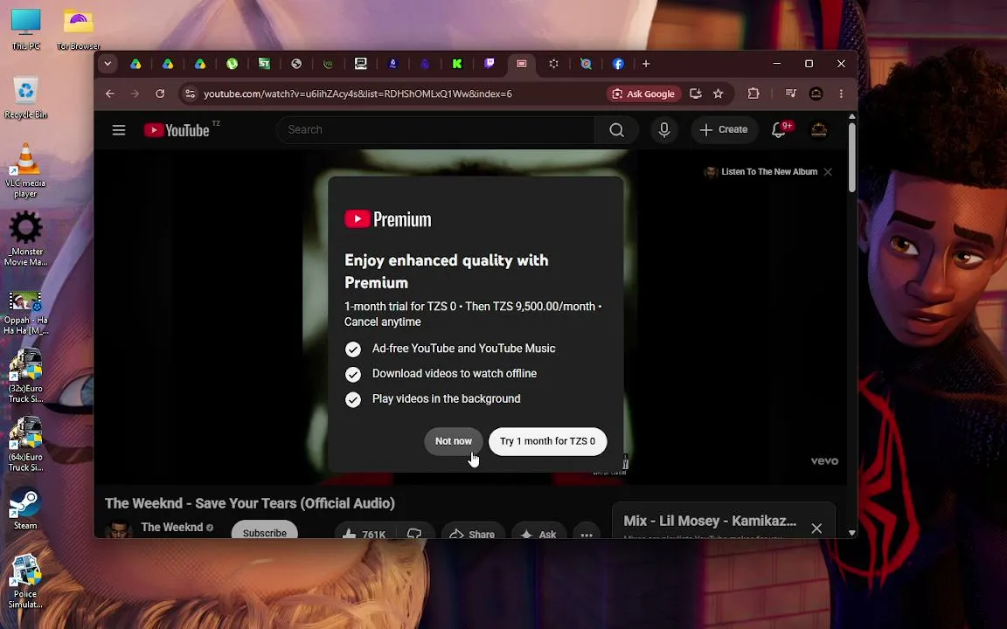Switch to the ST green icon tab
The width and height of the screenshot is (1007, 629).
[264, 64]
